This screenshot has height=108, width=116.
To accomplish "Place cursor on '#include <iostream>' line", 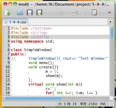I will (x=31, y=28).
